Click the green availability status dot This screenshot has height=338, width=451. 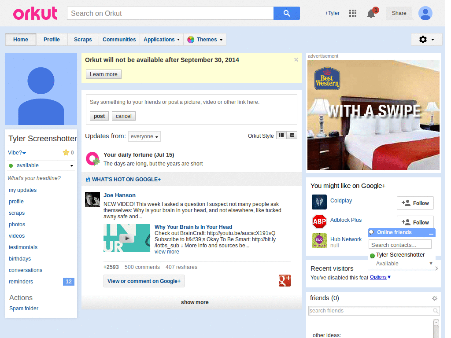point(11,165)
